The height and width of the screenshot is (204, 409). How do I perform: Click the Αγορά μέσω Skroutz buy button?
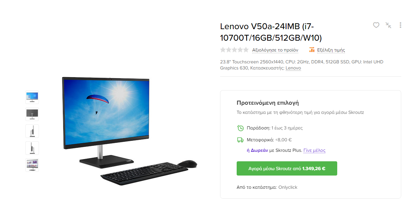point(287,168)
